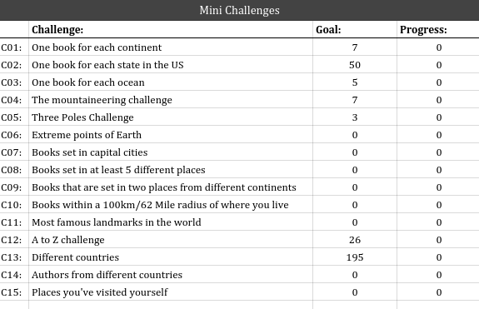
Task: Select the Mini Challenges header cell
Action: tap(240, 10)
